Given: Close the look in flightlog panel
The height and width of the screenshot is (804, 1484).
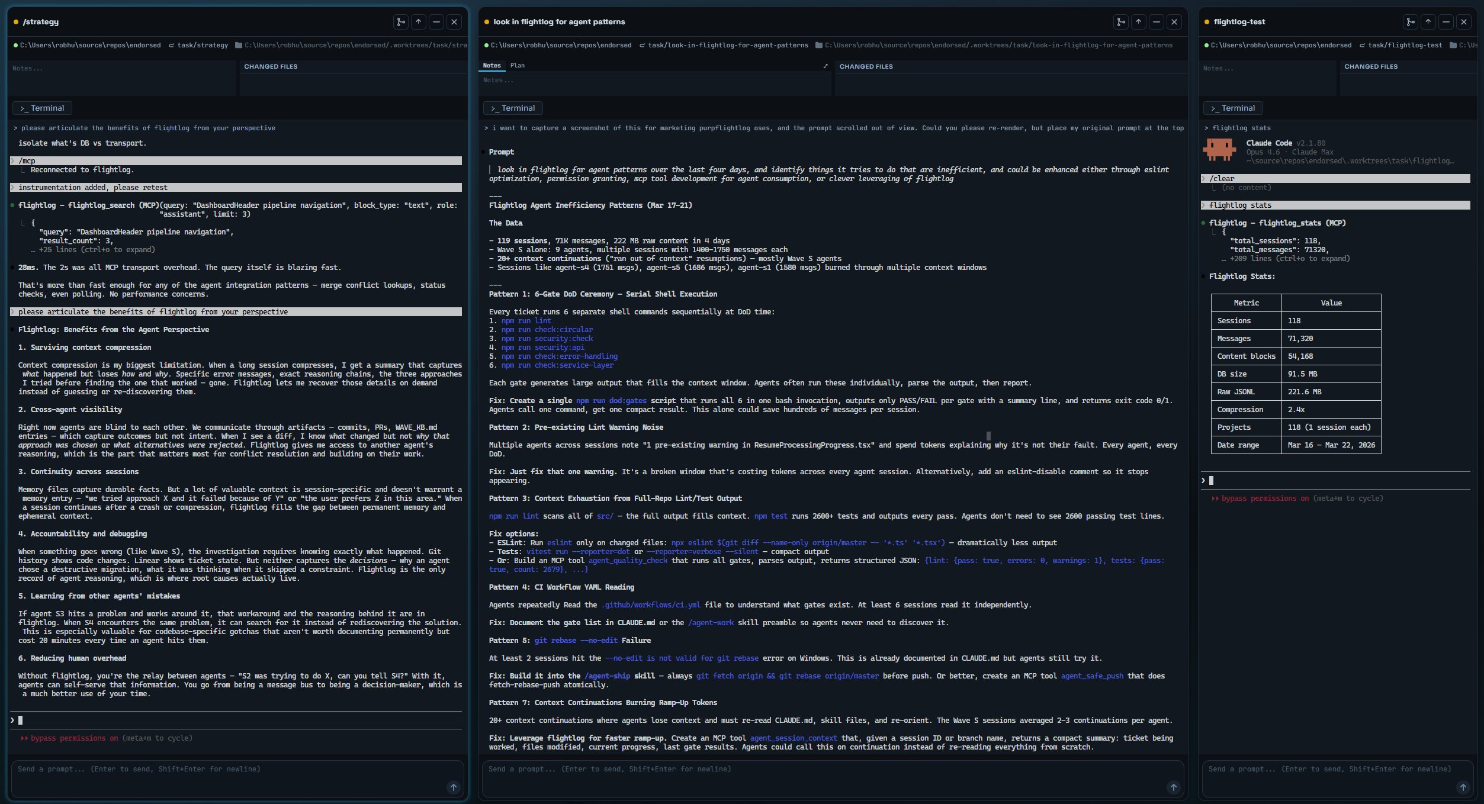Looking at the screenshot, I should (x=1174, y=22).
